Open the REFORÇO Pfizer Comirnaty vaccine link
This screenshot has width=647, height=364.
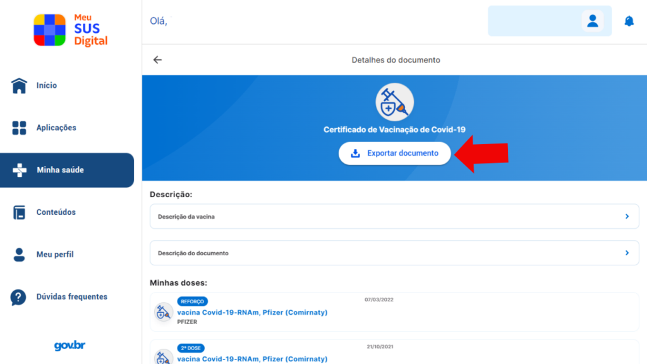click(x=252, y=312)
